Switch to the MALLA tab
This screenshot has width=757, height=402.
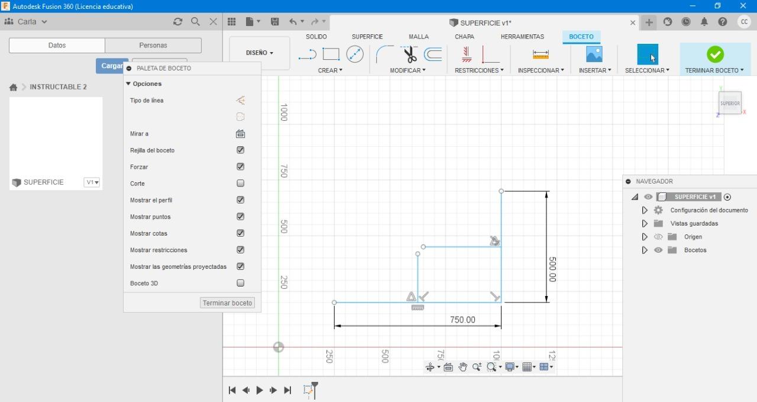pos(419,37)
